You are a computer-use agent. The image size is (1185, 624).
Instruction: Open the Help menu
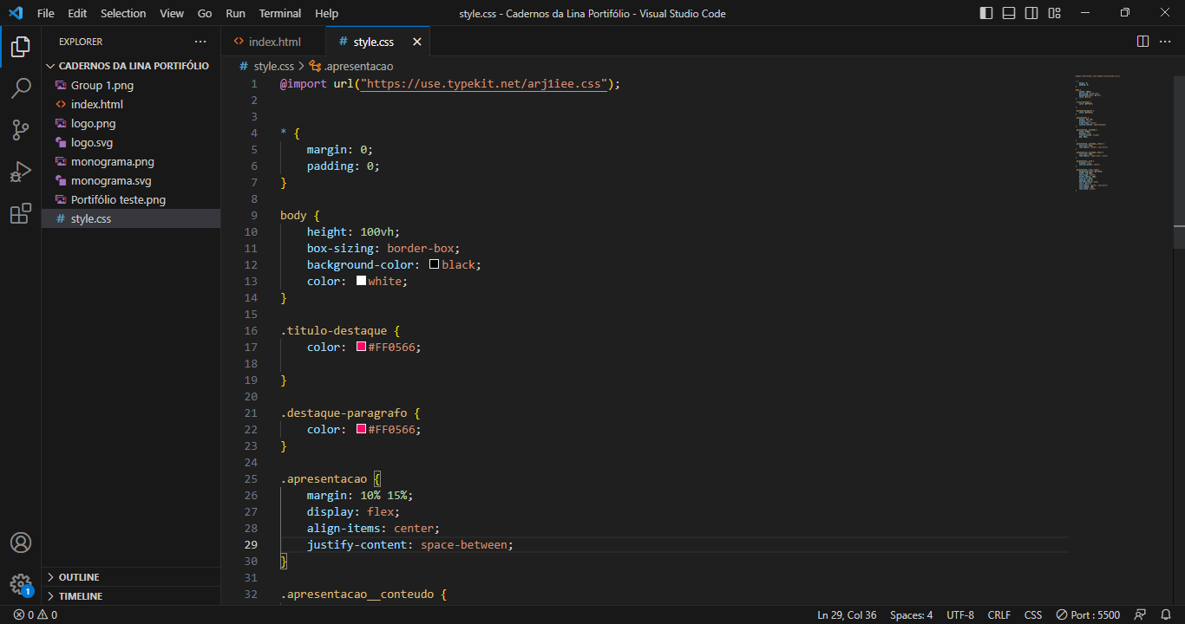[327, 13]
